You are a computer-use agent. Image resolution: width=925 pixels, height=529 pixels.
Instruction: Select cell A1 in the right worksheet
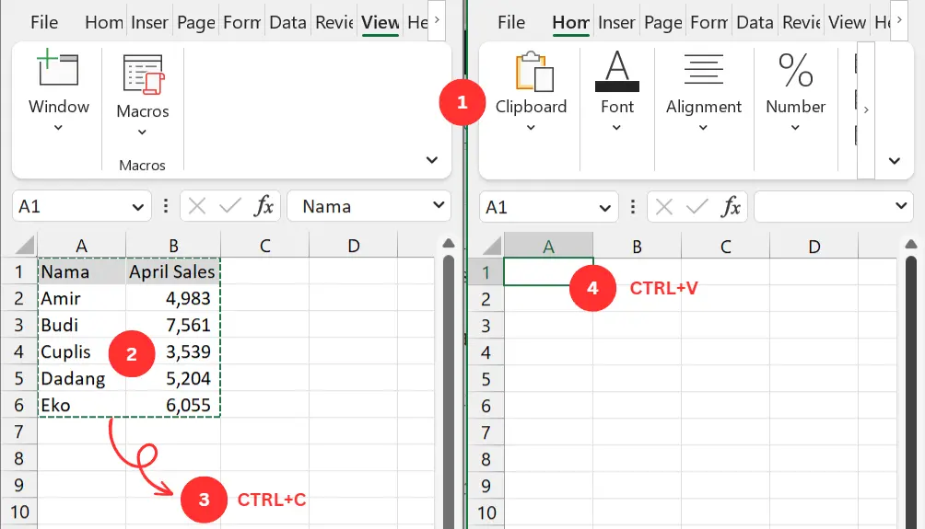(548, 272)
